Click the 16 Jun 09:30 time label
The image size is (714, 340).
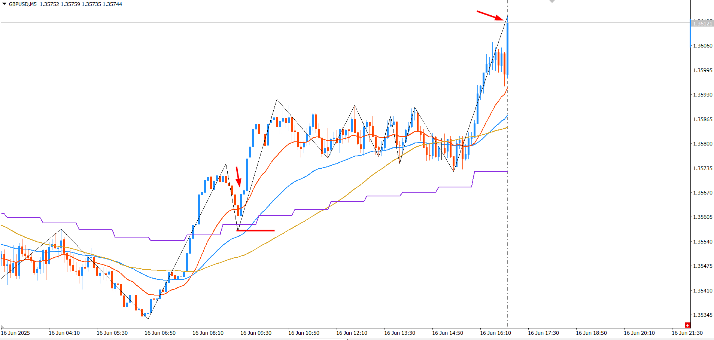pos(256,333)
